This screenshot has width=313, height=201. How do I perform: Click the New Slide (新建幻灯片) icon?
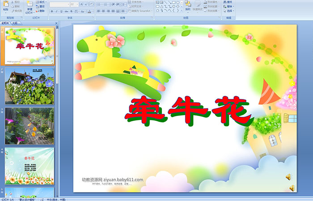(30, 4)
